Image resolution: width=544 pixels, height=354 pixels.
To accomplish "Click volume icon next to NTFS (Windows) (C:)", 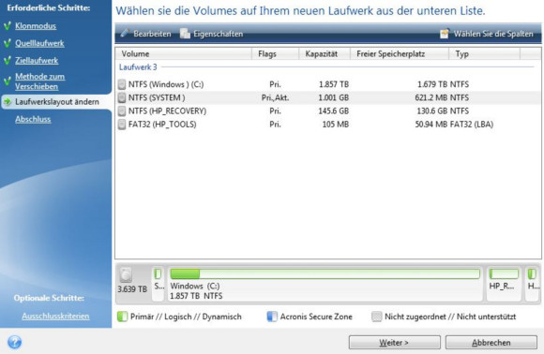I will pos(122,84).
